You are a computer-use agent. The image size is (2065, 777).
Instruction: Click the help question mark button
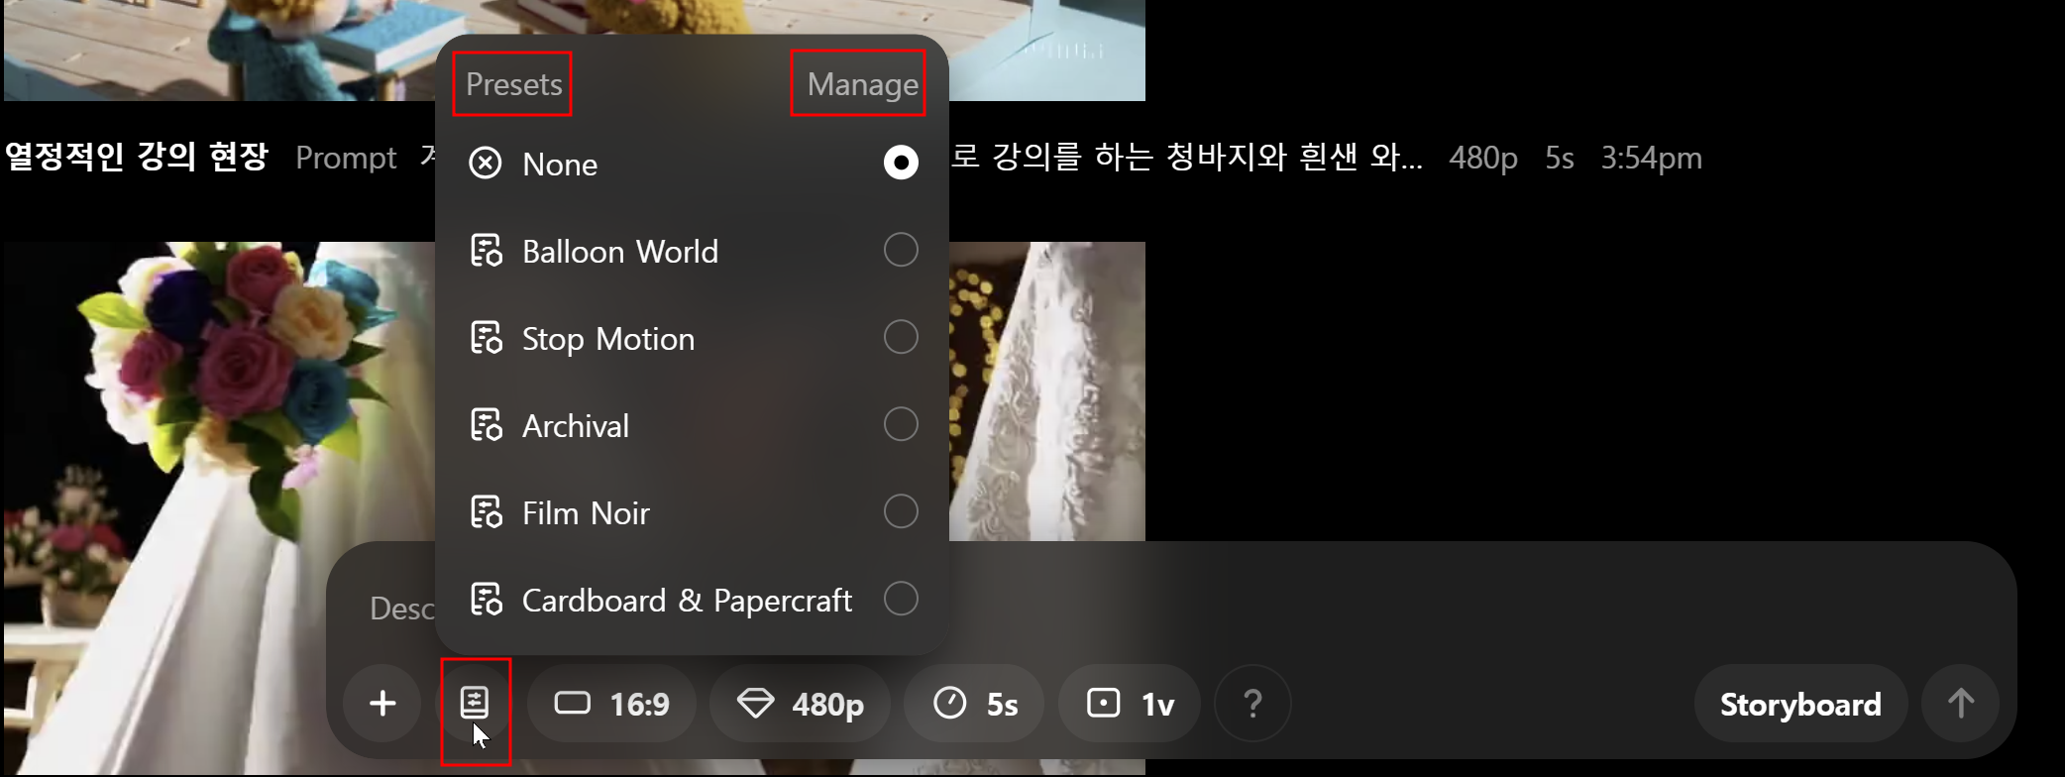pyautogui.click(x=1252, y=704)
